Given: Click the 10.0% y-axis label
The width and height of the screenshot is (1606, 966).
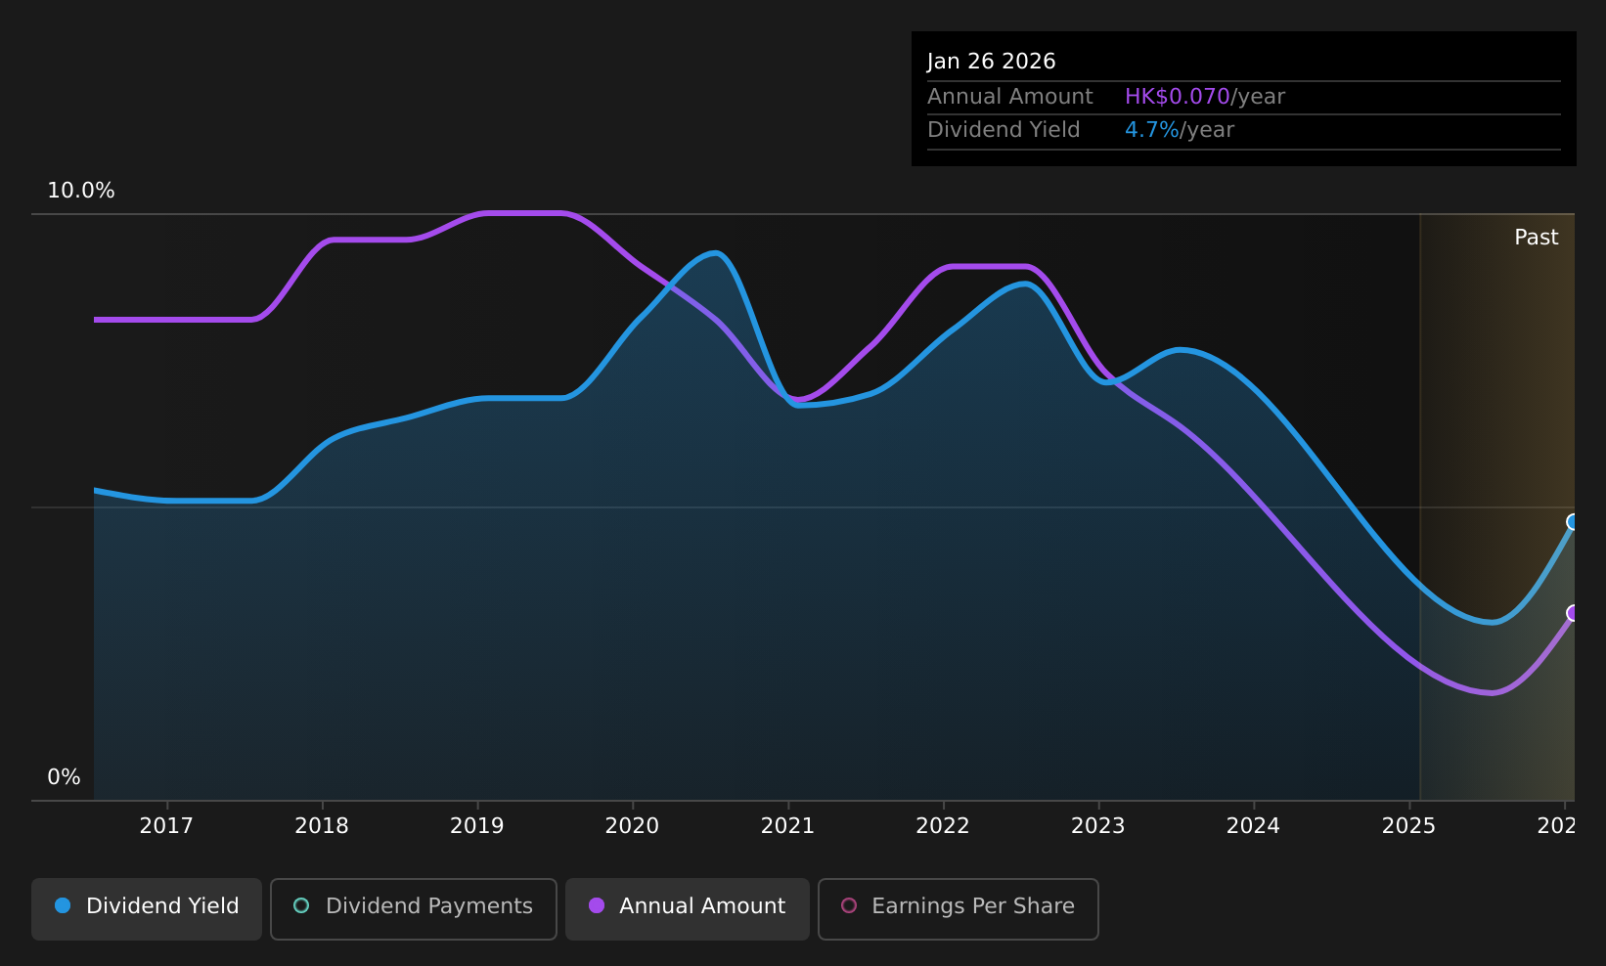Looking at the screenshot, I should coord(81,191).
